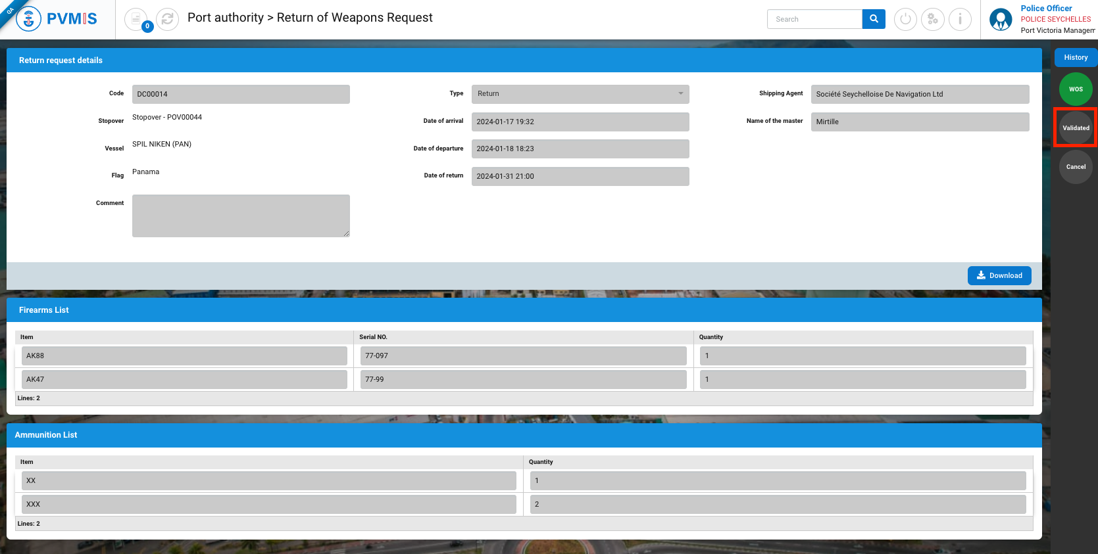This screenshot has width=1098, height=554.
Task: Click the XXX ammunition item field
Action: point(268,505)
